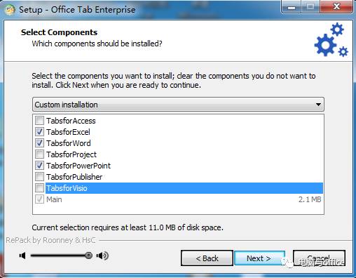Enable the TabsforAccess checkbox
The width and height of the screenshot is (356, 278).
coord(39,121)
